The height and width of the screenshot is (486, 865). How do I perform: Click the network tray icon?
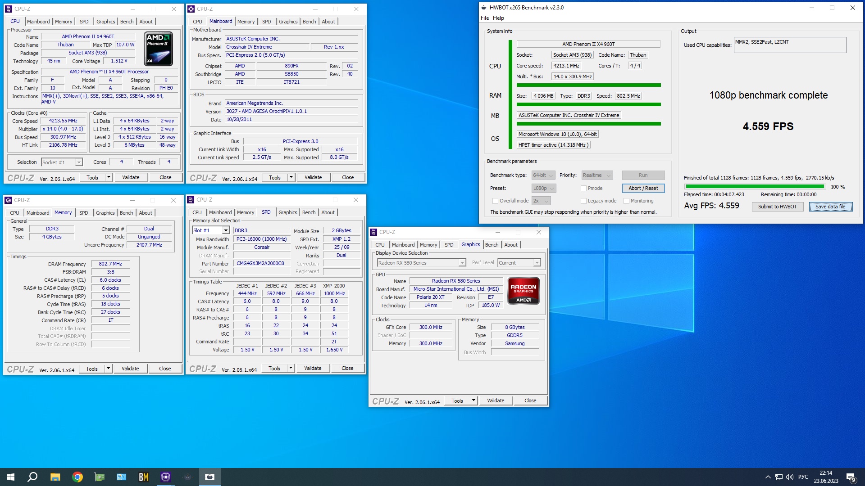778,477
